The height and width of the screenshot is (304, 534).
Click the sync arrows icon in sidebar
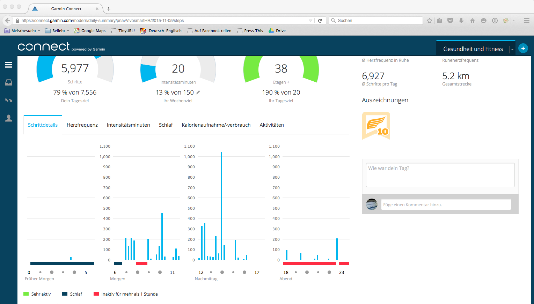tap(9, 101)
